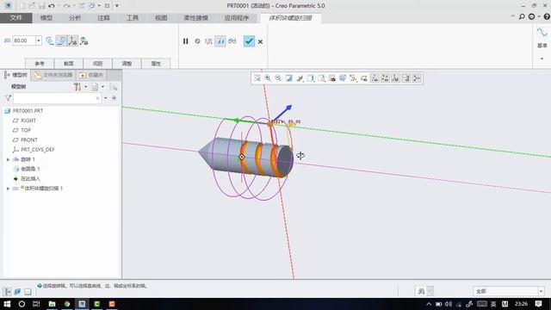Switch to the 分析 (Analysis) ribbon tab

(75, 18)
